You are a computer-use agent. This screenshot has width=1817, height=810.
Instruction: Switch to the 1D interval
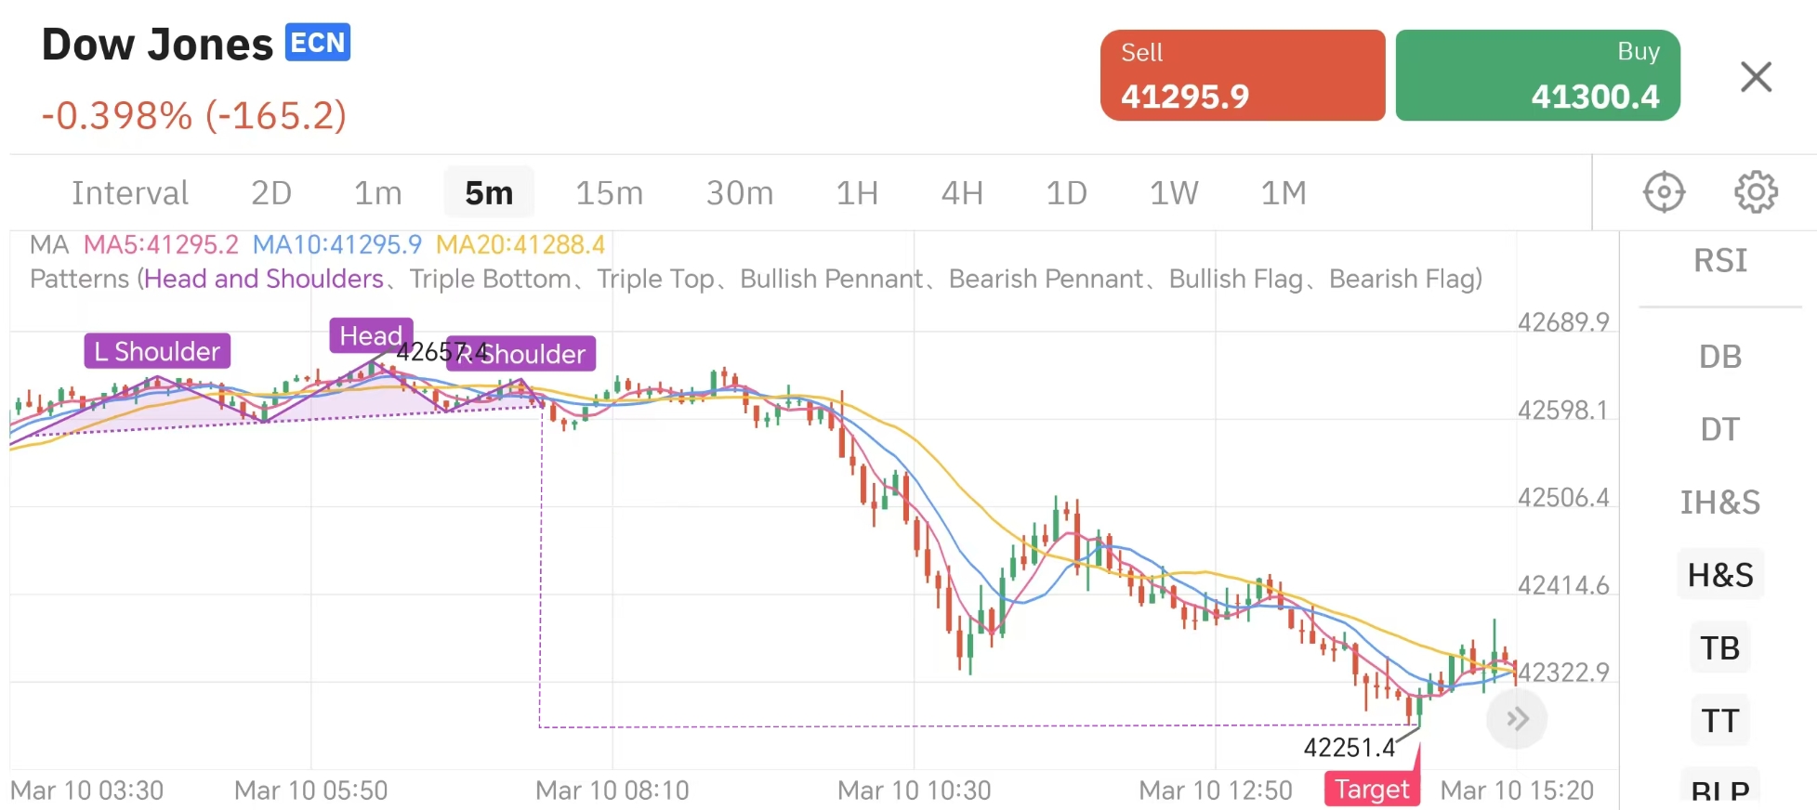click(1066, 193)
